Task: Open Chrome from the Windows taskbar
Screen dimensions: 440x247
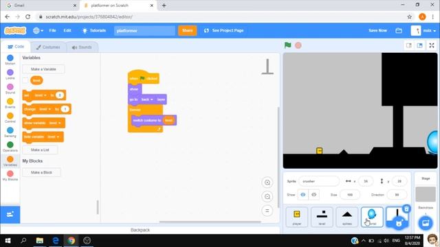Action: 71,241
